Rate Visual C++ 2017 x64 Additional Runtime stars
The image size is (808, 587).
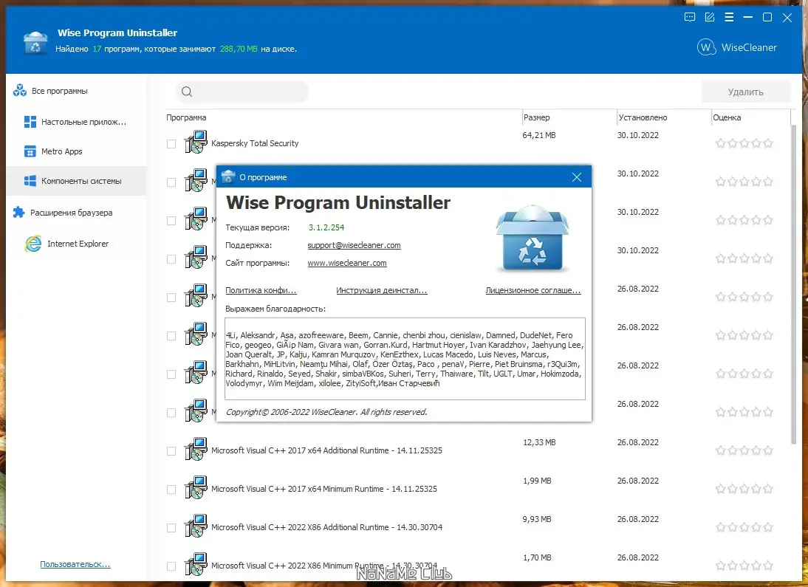coord(744,450)
